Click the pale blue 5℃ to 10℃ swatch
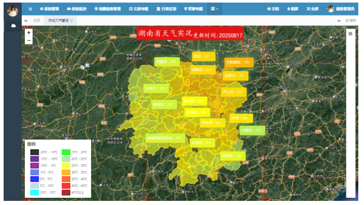Screen dimensions: 364x205 (x=35, y=186)
